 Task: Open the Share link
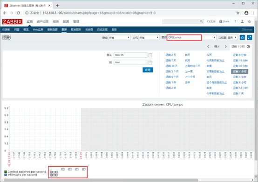pos(224,21)
